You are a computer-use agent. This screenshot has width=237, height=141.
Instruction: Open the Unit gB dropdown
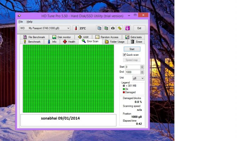pos(138,78)
